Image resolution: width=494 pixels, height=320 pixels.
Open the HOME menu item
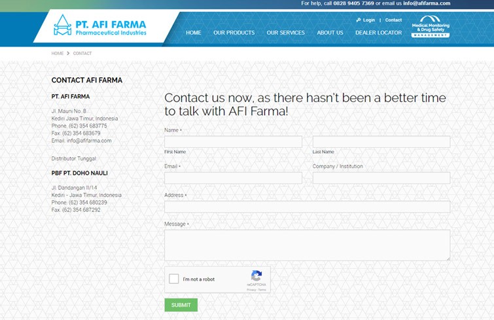click(x=194, y=33)
